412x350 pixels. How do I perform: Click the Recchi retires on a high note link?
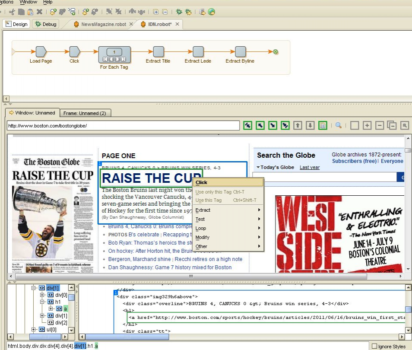pos(208,259)
